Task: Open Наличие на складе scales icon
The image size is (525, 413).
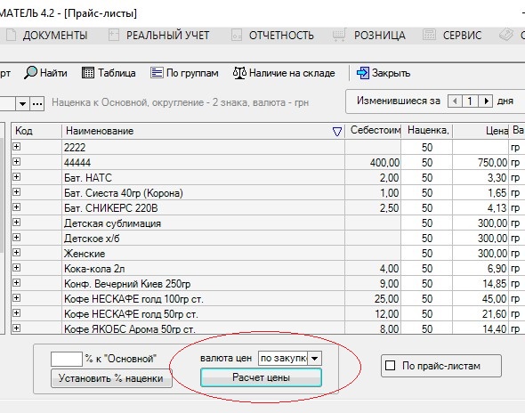Action: coord(239,73)
